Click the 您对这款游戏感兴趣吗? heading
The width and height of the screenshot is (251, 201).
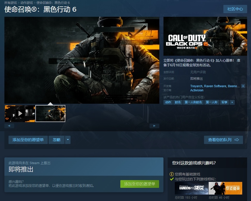[x=194, y=163]
